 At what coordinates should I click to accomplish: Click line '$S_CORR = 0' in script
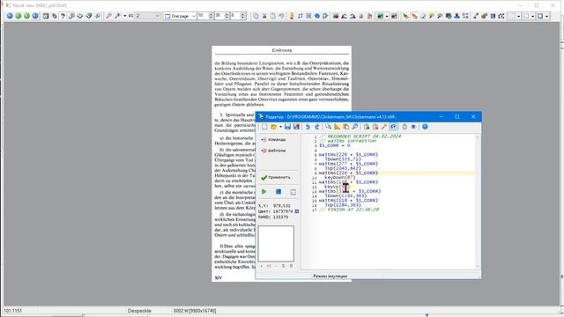click(x=335, y=145)
